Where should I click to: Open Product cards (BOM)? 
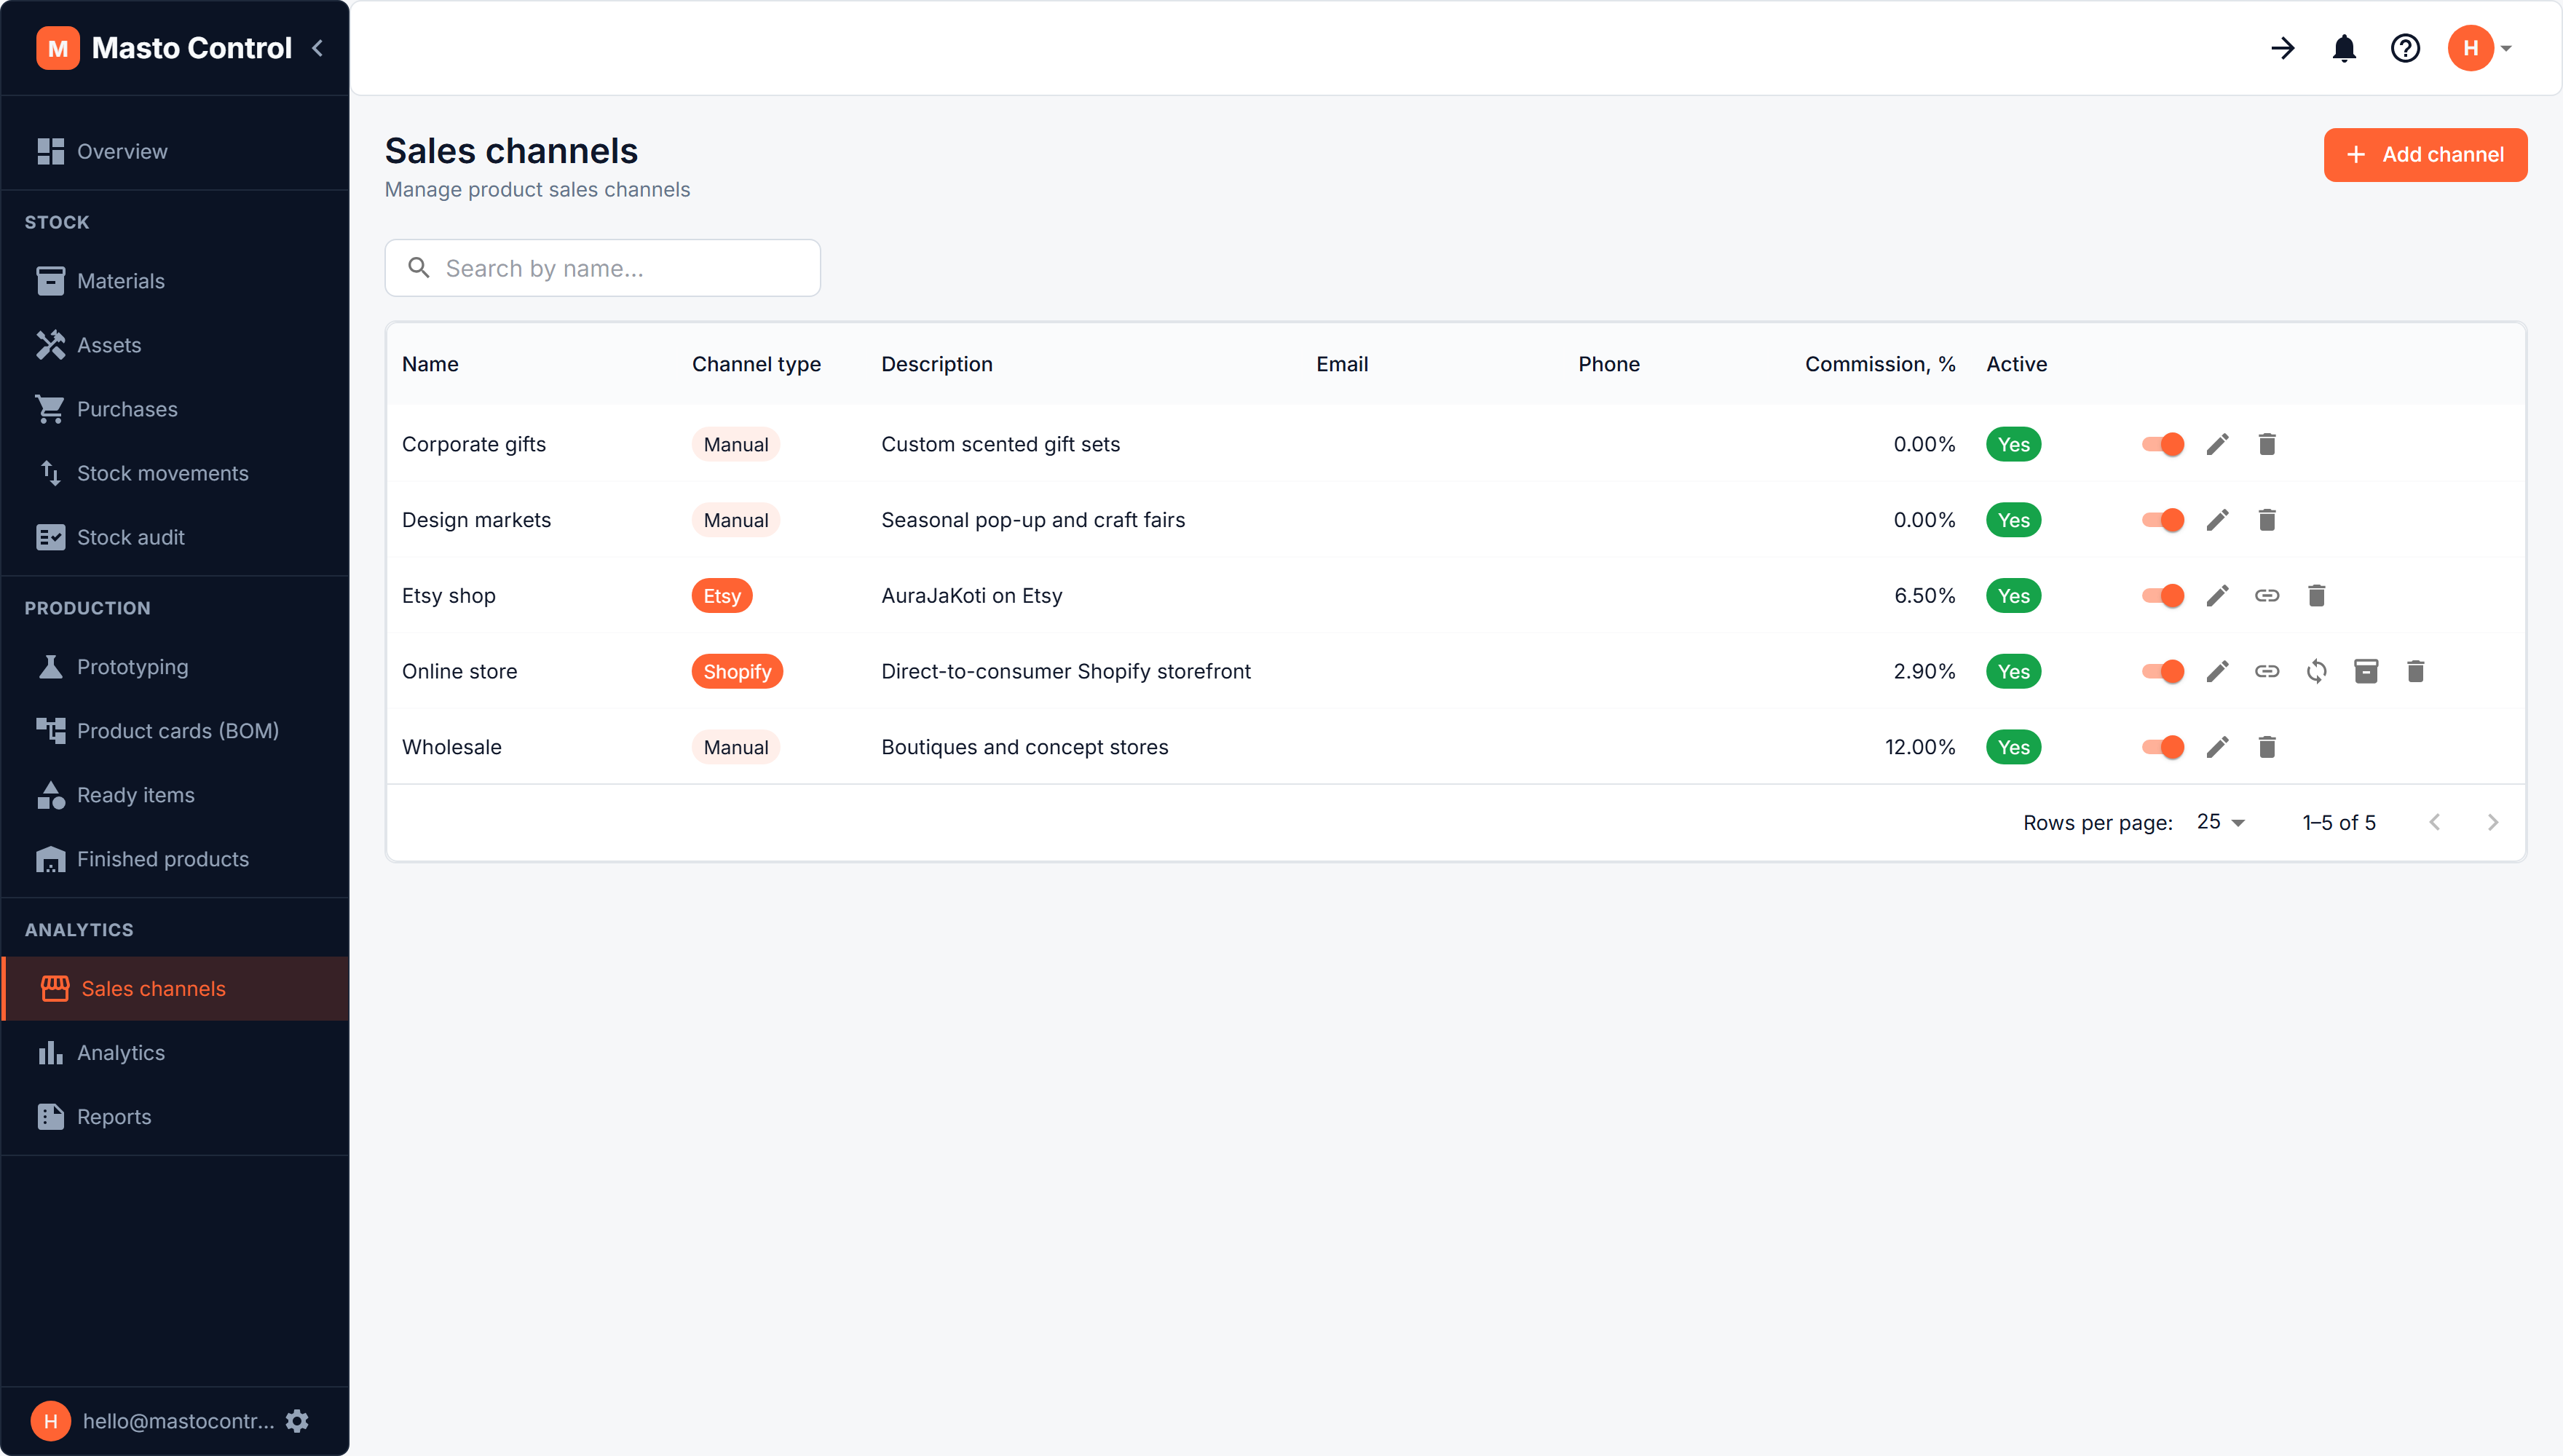click(x=175, y=731)
